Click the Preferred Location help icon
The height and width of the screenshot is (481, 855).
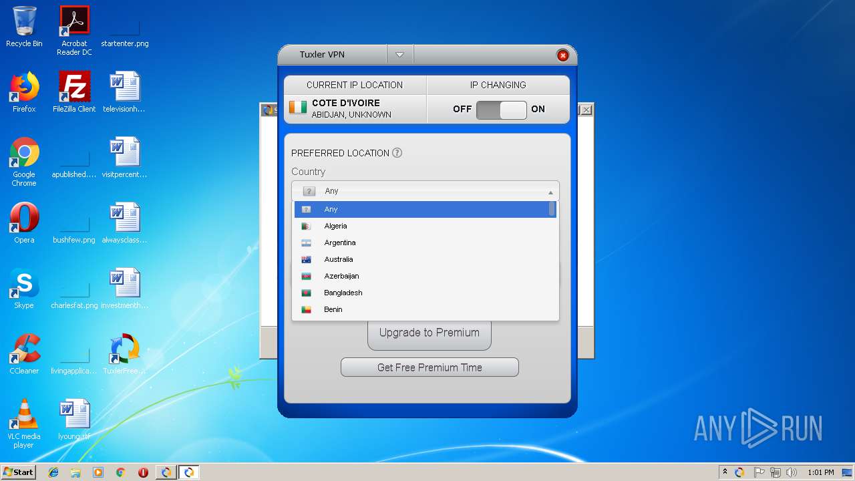[x=397, y=152]
